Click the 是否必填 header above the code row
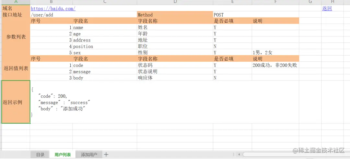Viewport: 350px width, 159px height. (233, 59)
